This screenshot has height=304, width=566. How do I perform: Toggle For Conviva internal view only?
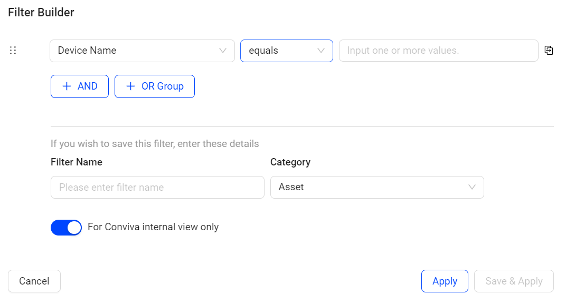pos(66,228)
